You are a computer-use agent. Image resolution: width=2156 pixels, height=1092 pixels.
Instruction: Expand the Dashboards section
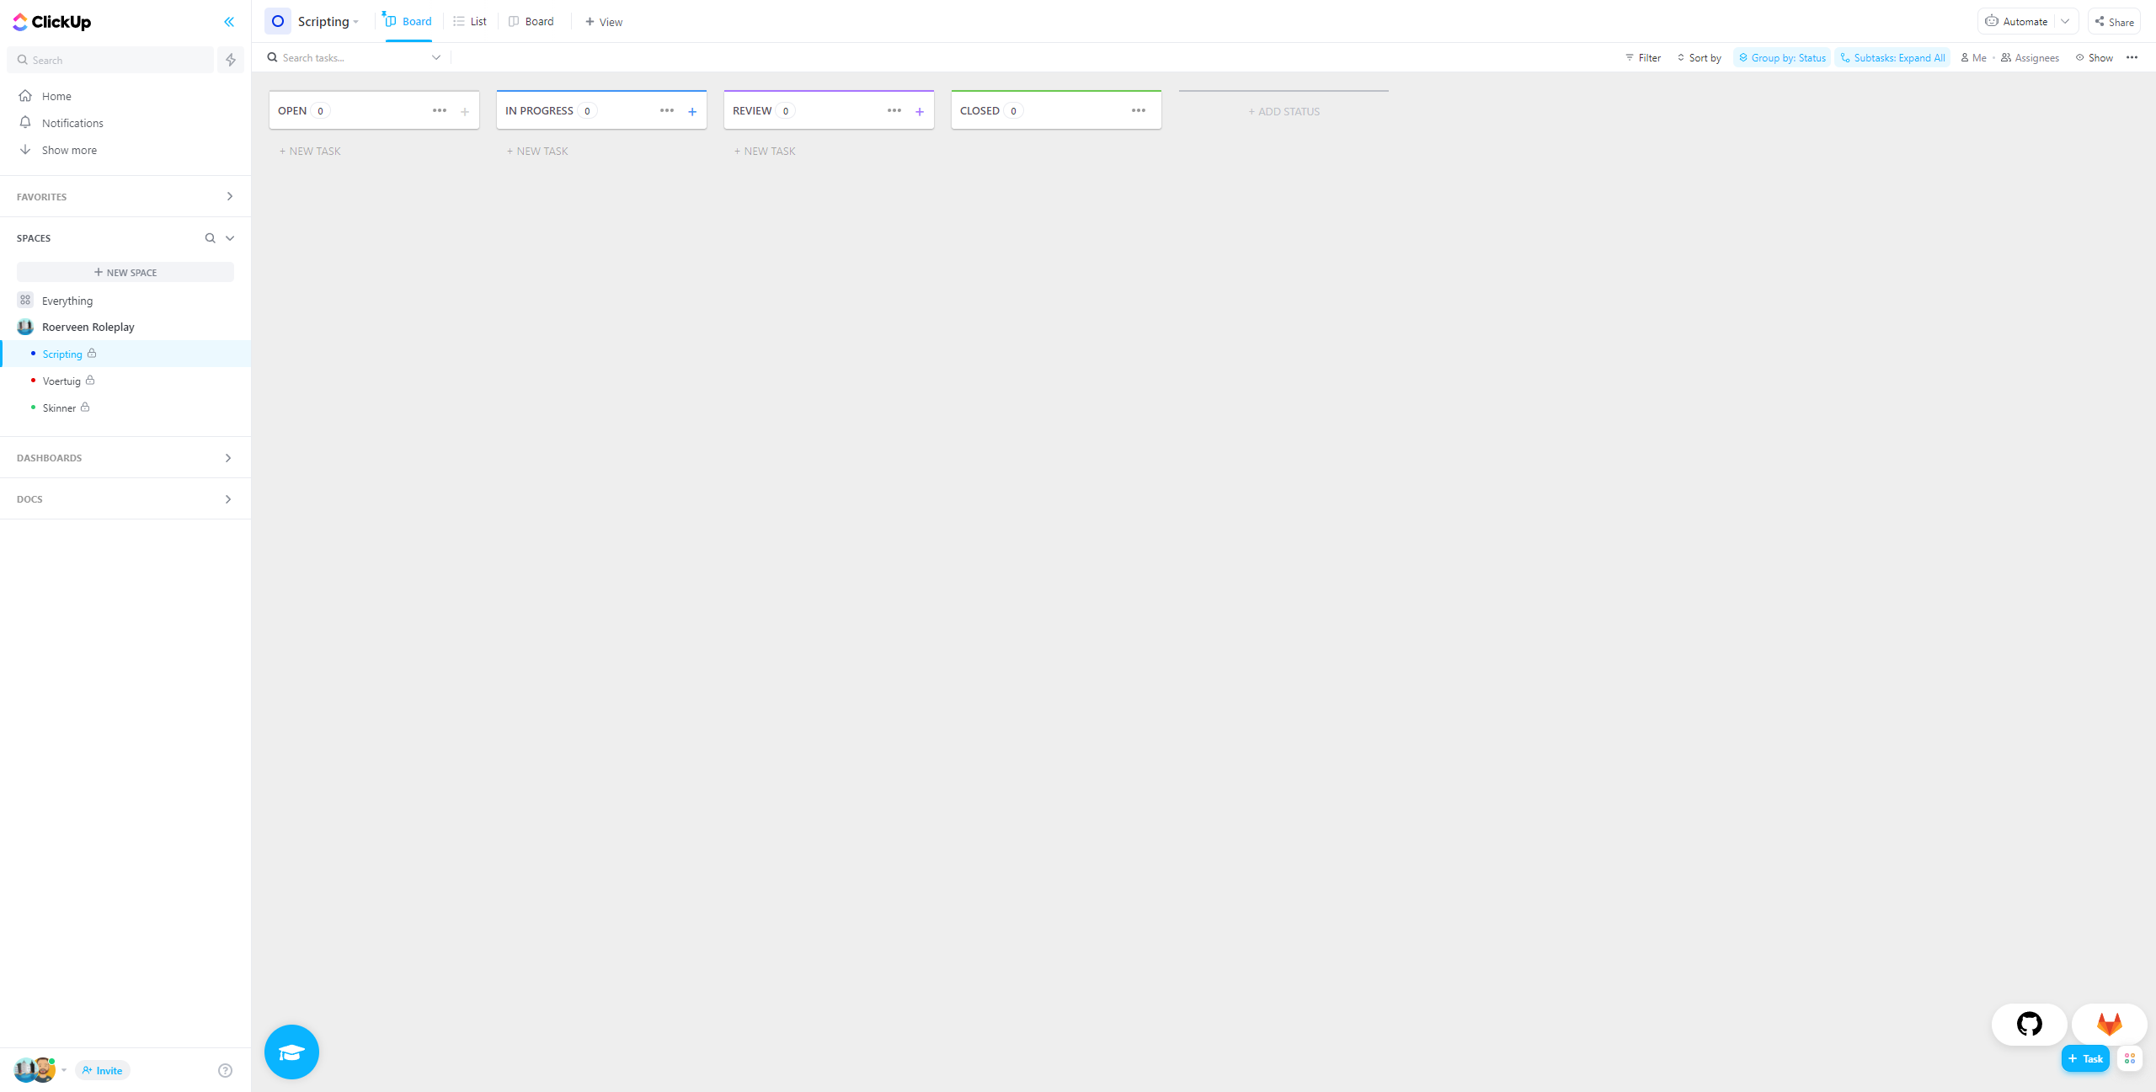(x=227, y=458)
